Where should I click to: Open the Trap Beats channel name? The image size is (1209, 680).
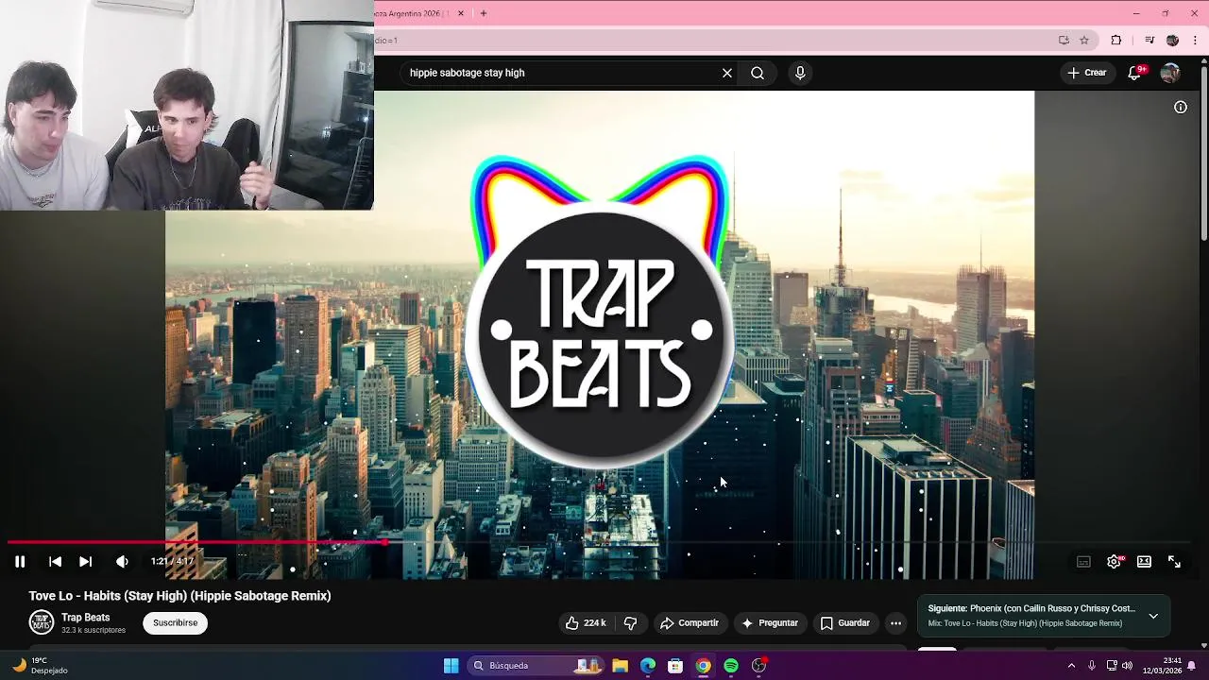click(86, 618)
